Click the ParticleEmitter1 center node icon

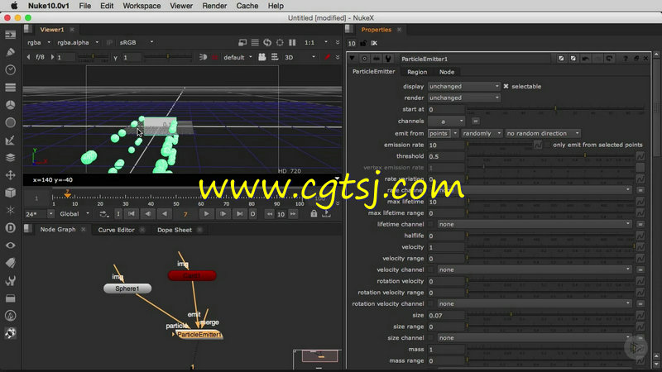click(364, 59)
